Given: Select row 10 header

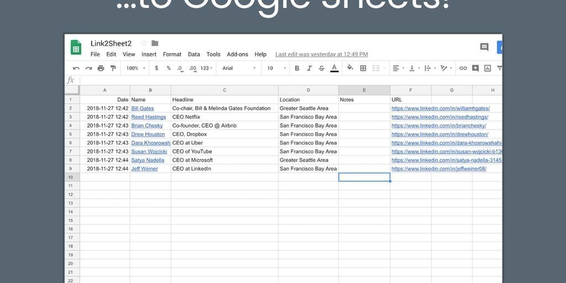Looking at the screenshot, I should (72, 177).
